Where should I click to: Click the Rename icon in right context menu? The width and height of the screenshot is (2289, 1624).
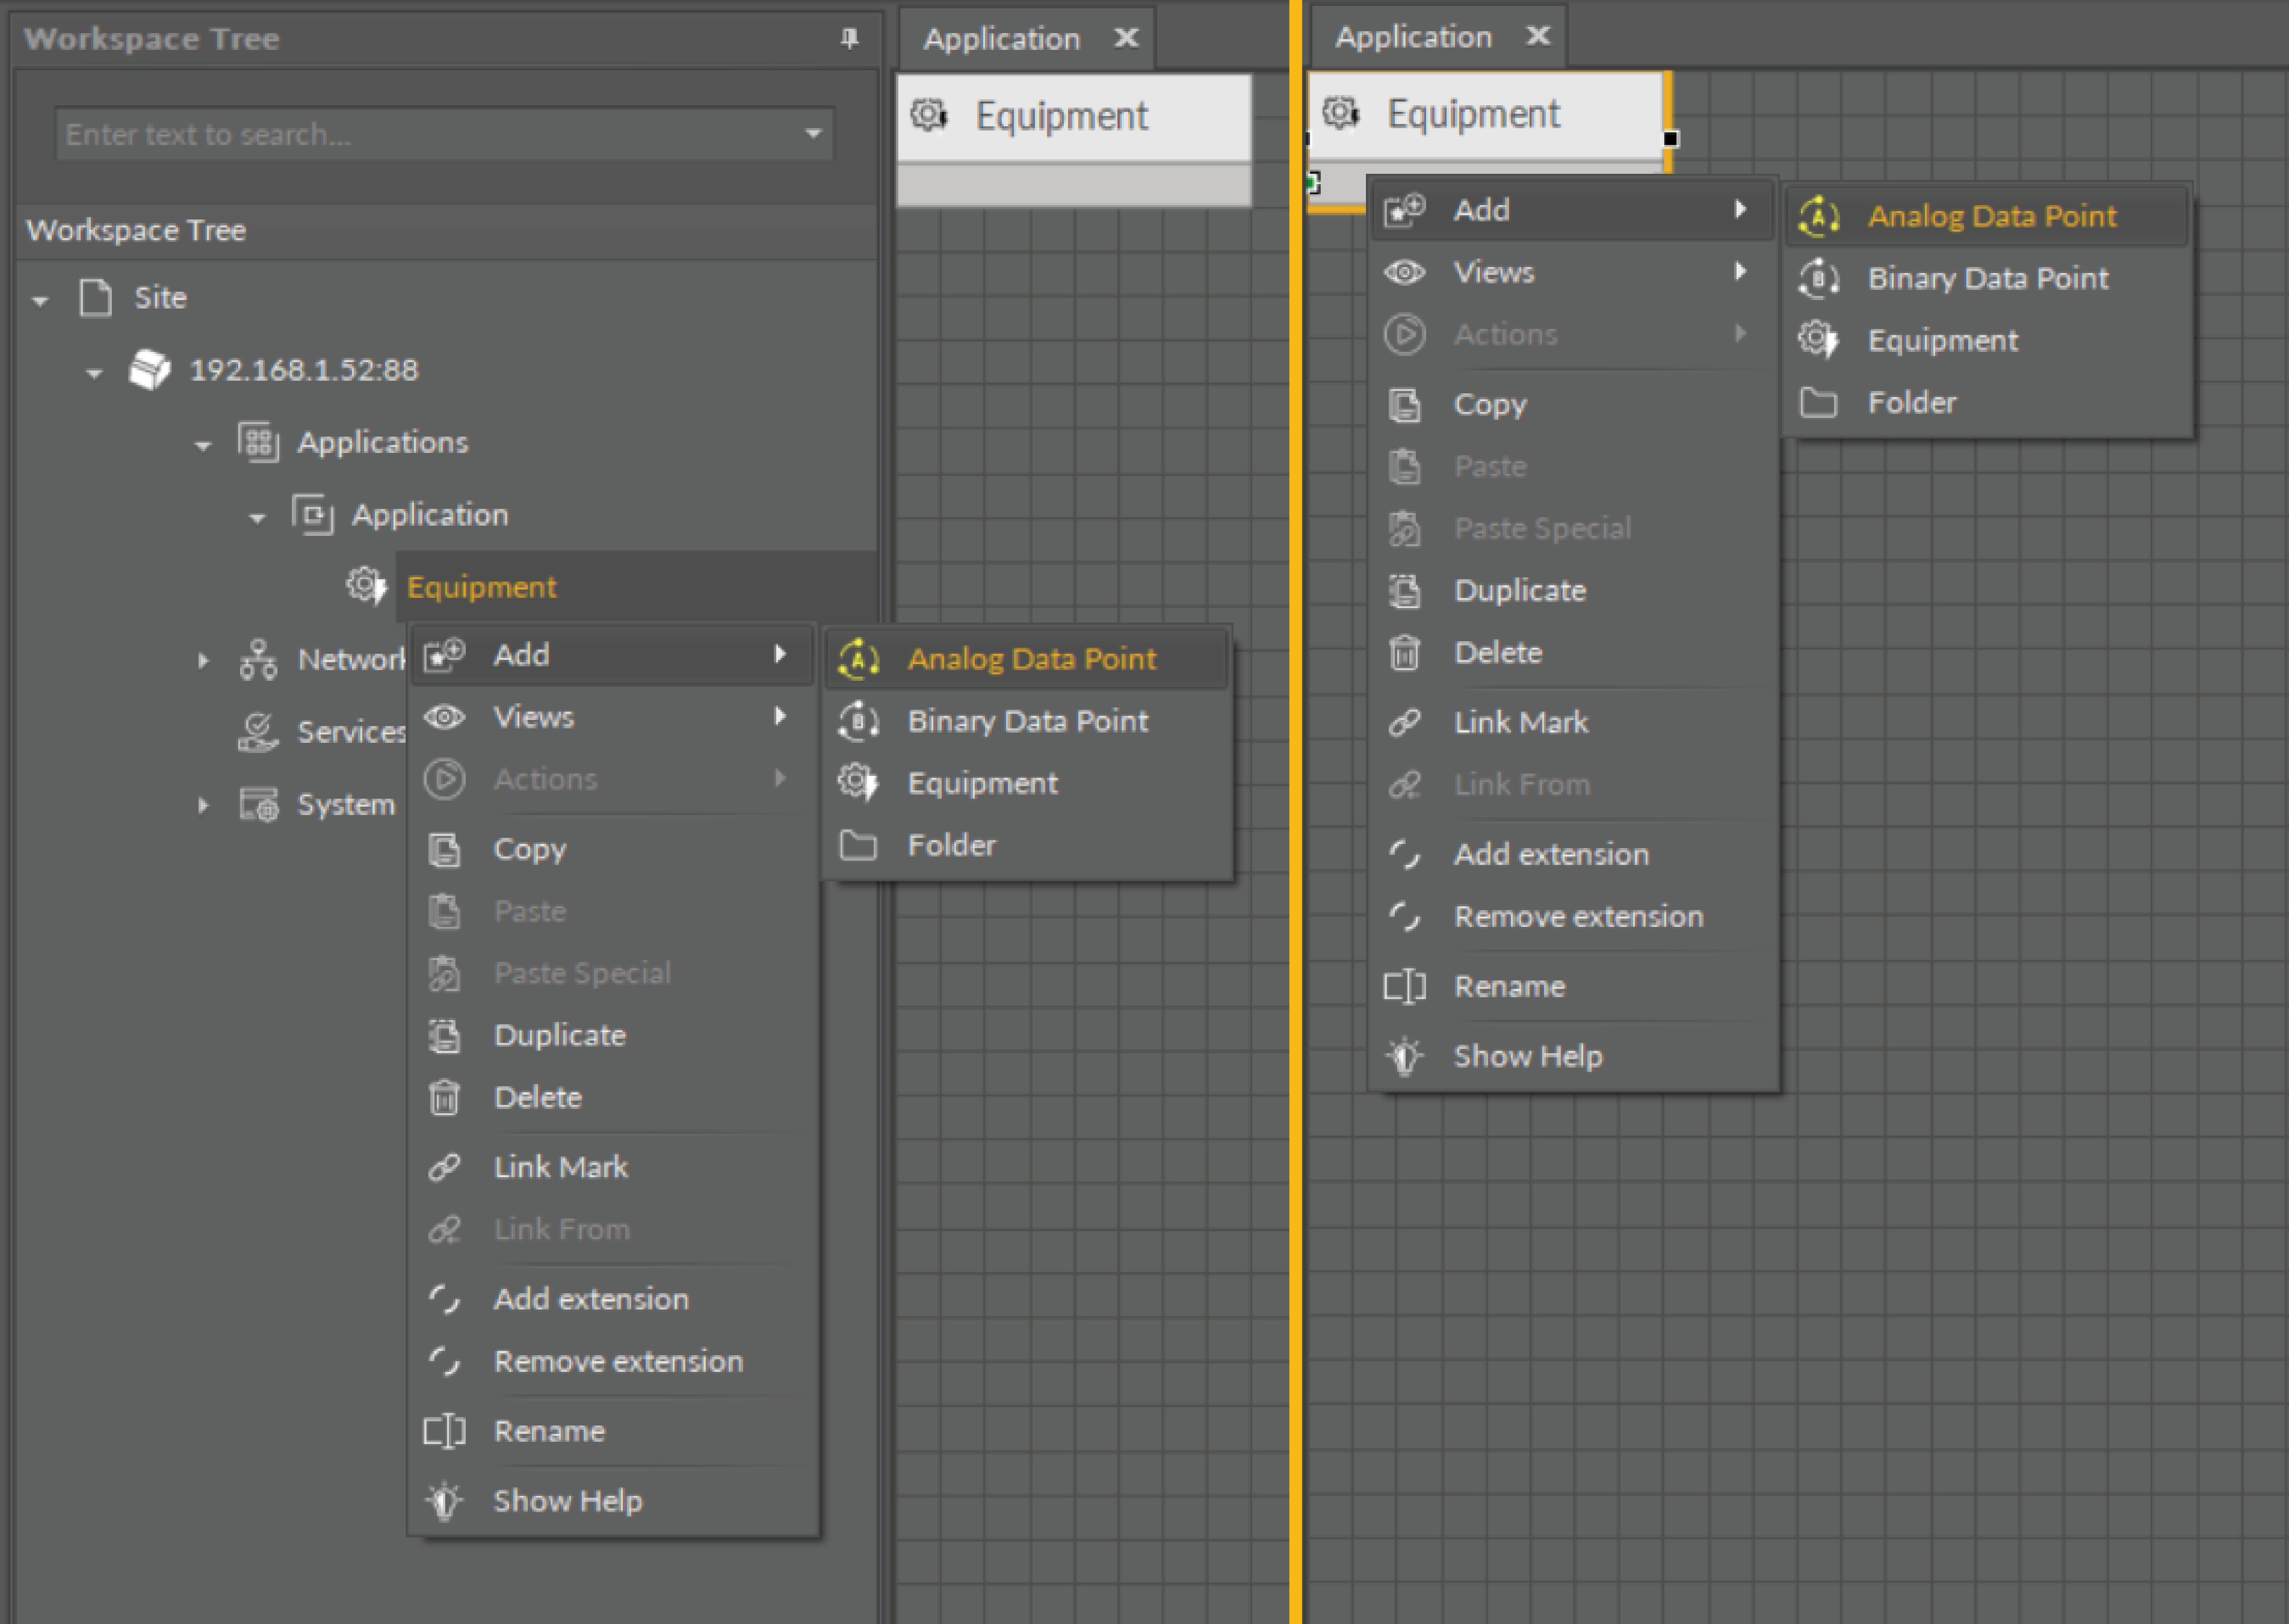click(1405, 987)
